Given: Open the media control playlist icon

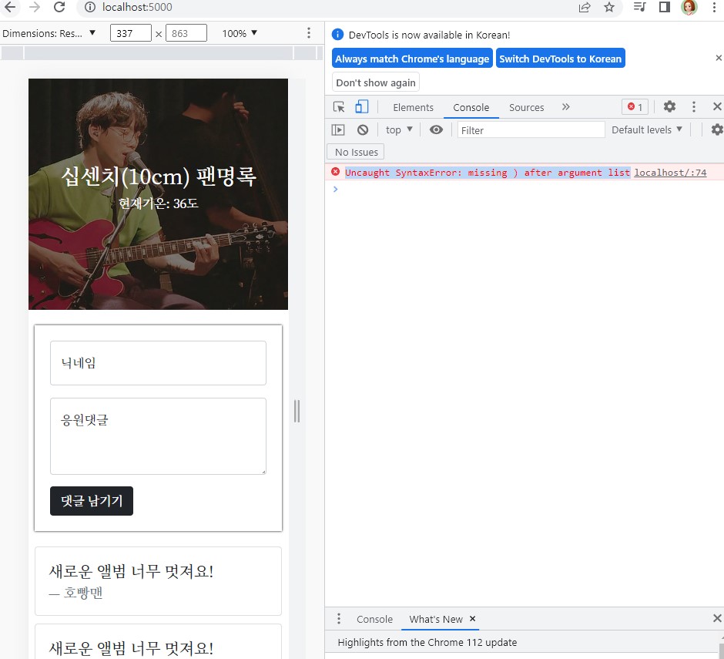Looking at the screenshot, I should tap(639, 7).
